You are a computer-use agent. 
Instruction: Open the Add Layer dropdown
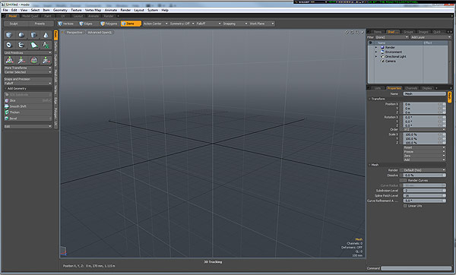point(430,37)
